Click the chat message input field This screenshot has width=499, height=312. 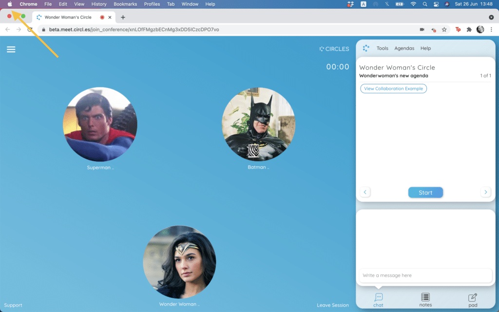(425, 275)
